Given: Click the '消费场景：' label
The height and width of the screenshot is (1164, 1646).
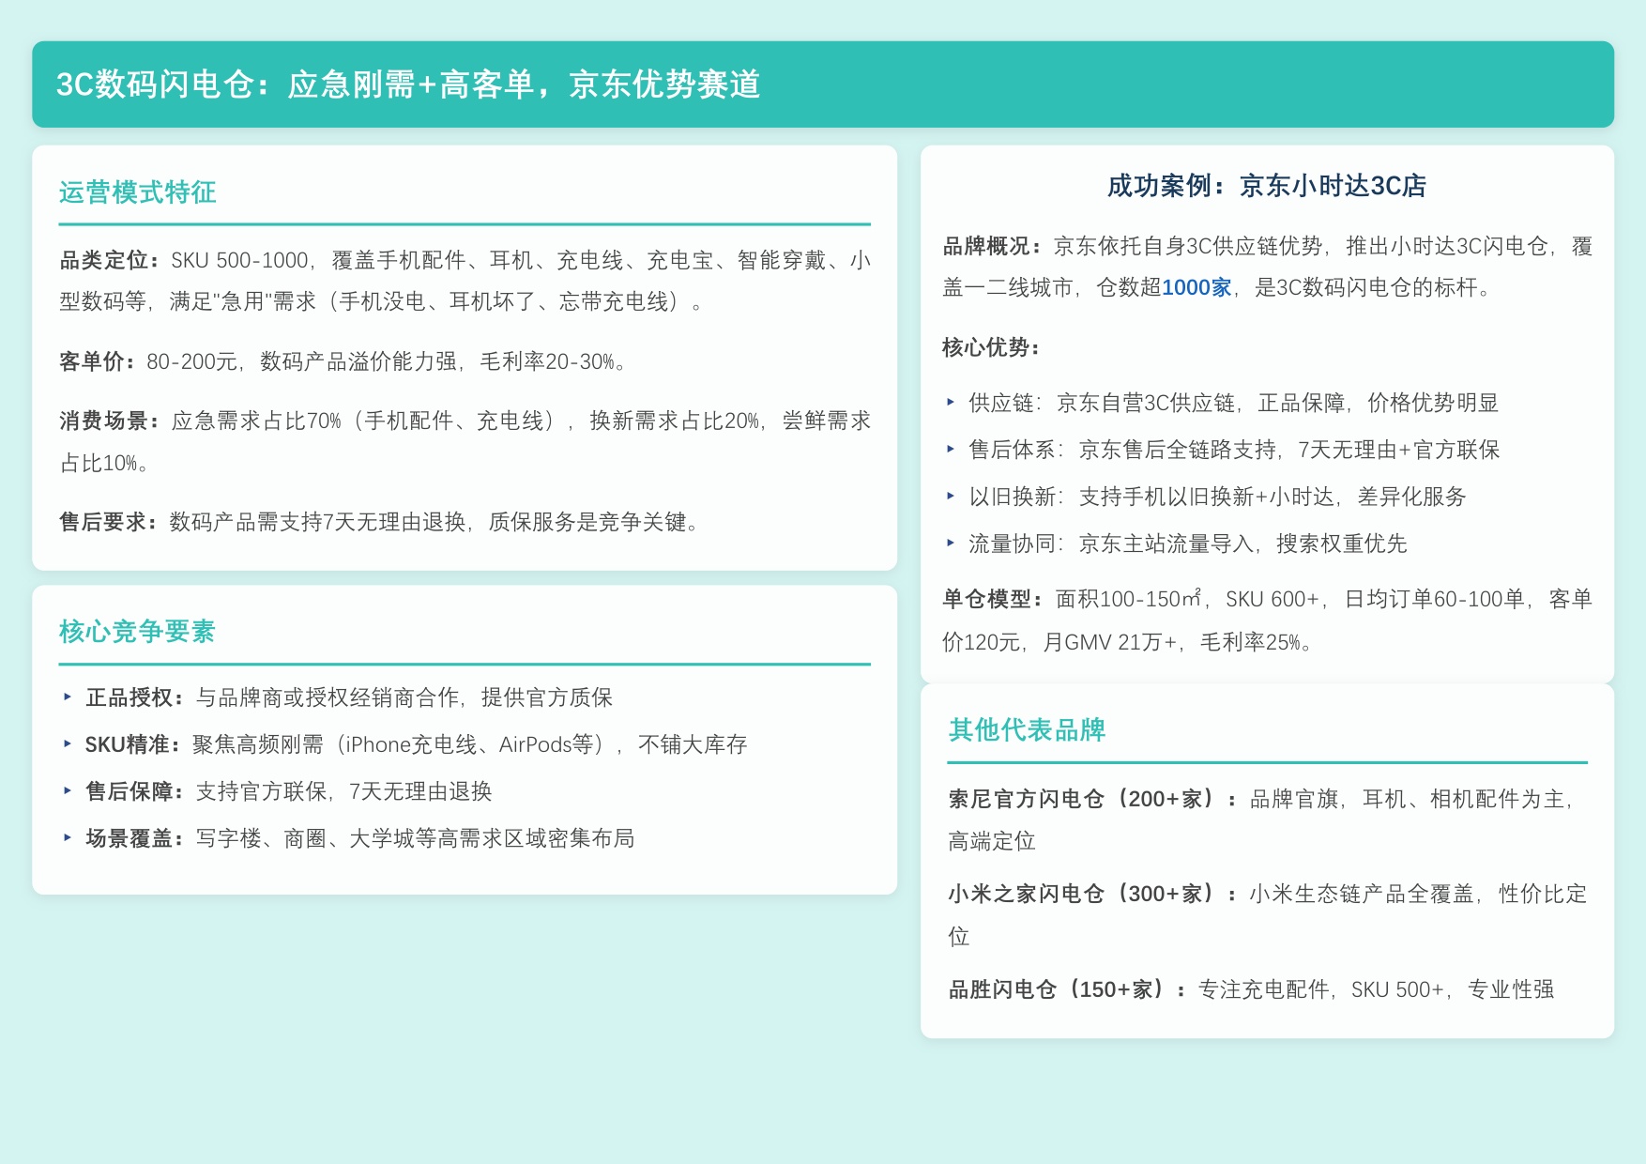Looking at the screenshot, I should [x=111, y=421].
